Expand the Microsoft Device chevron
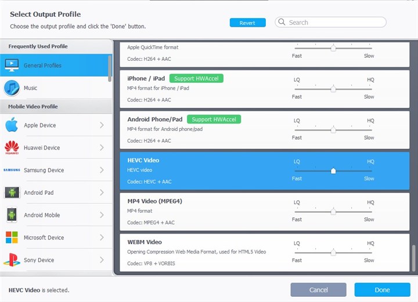The image size is (418, 302). tap(102, 237)
